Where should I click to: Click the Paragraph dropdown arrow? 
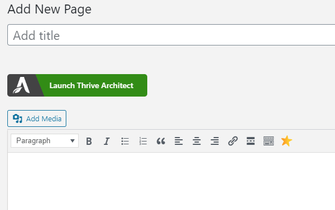point(73,141)
